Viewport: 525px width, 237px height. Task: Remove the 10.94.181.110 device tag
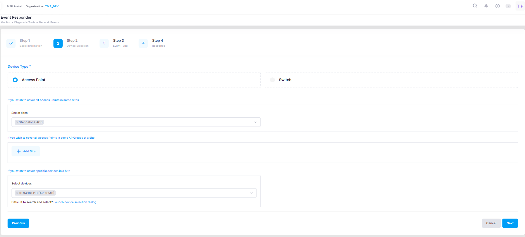(x=17, y=193)
